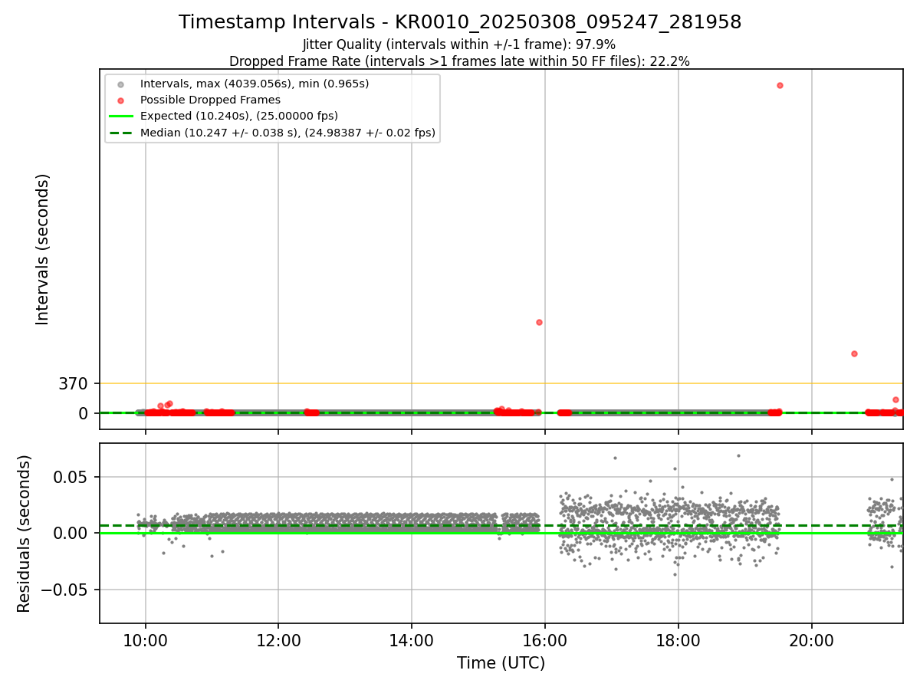Click the 12:00 time tick label
This screenshot has height=690, width=920.
(x=278, y=640)
